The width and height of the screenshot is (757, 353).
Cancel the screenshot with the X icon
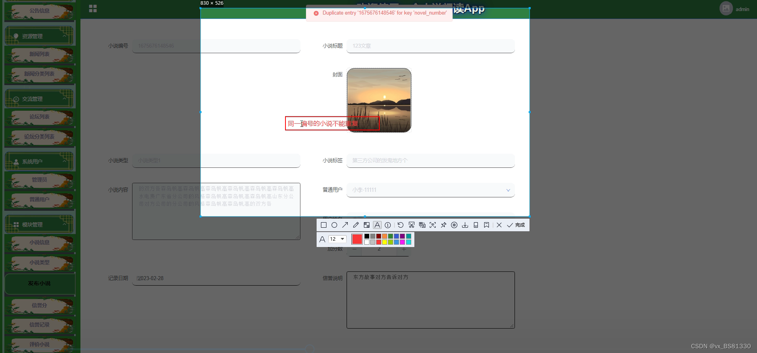pos(499,225)
